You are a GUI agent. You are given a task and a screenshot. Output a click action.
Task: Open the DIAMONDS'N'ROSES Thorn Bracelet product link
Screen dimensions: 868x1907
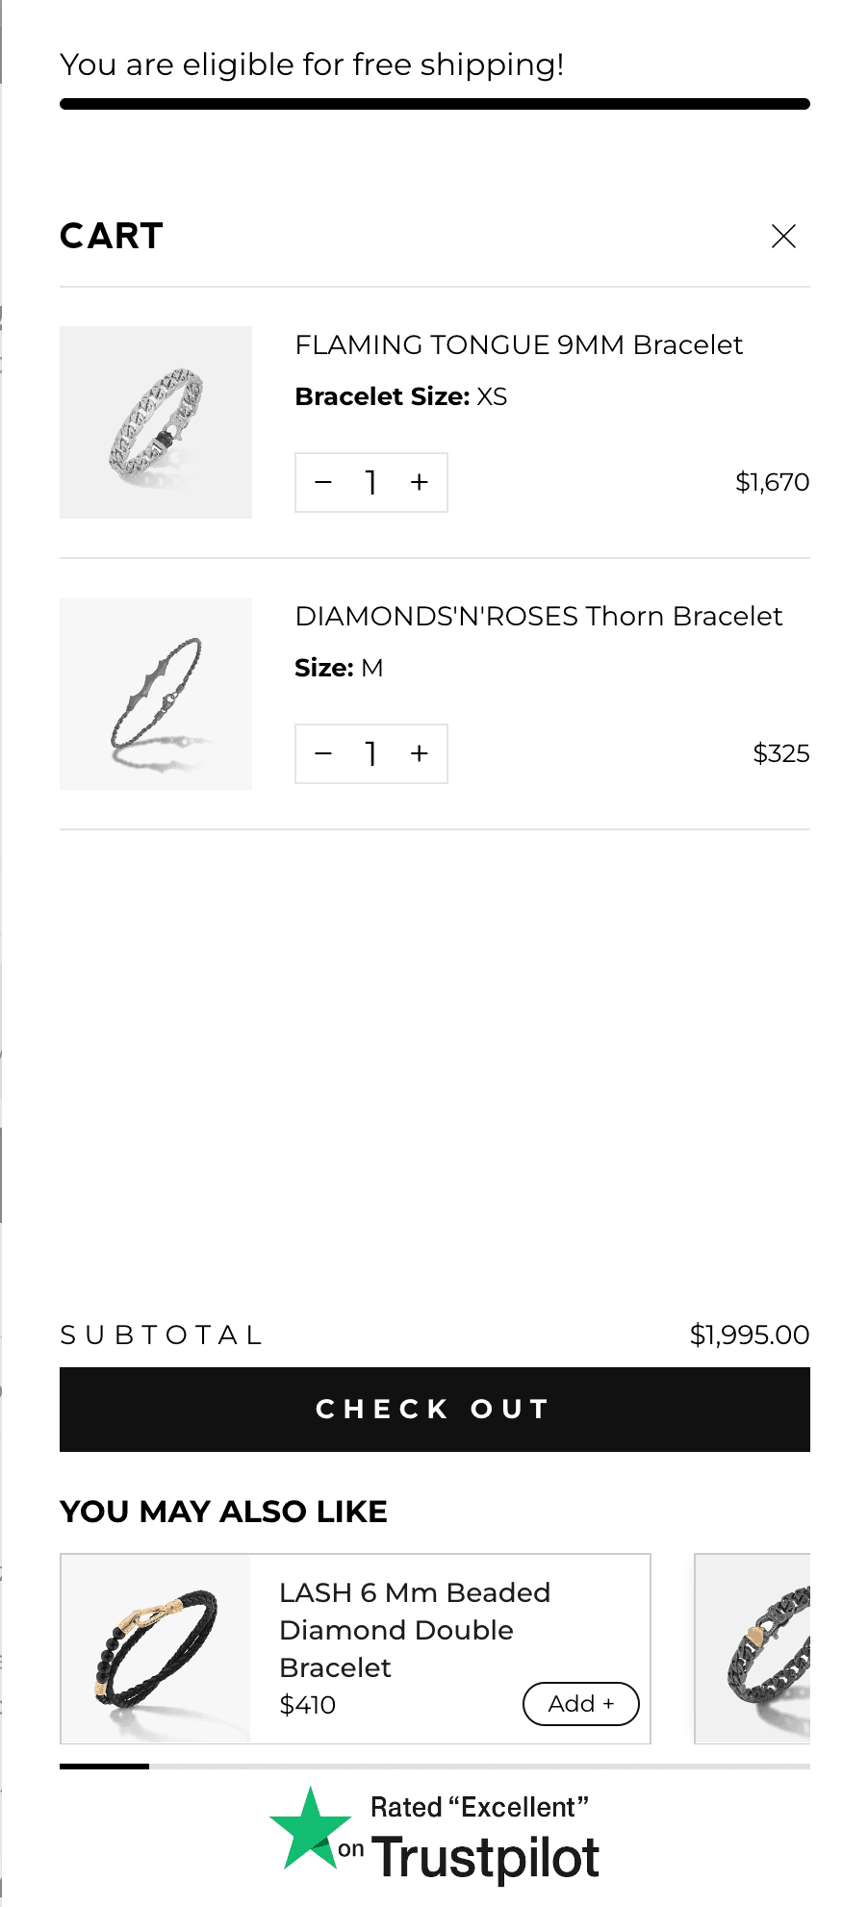[x=539, y=616]
